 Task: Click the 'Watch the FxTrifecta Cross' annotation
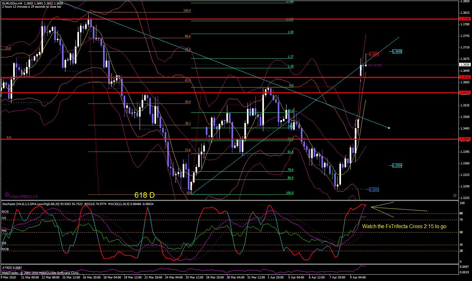[404, 227]
